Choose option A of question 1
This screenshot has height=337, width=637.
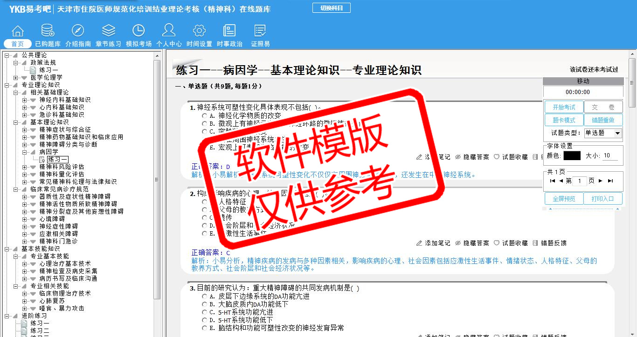click(204, 116)
